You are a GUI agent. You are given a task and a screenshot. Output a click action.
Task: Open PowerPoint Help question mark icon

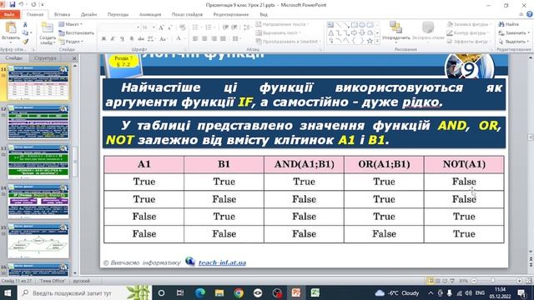click(530, 14)
